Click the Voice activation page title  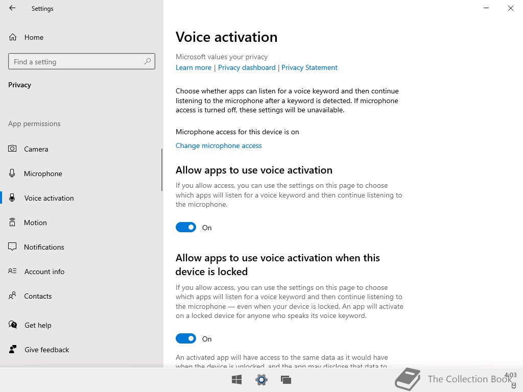coord(226,37)
